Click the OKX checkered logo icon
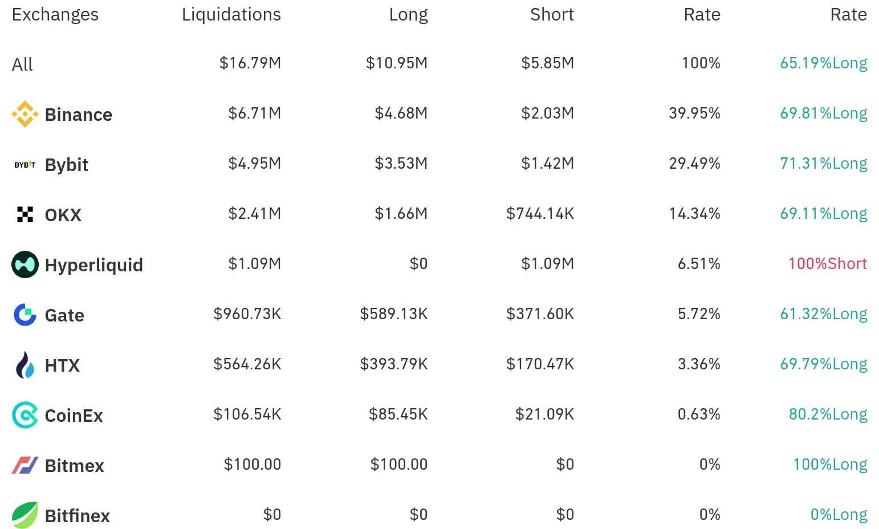Screen dimensions: 879x529 click(25, 214)
